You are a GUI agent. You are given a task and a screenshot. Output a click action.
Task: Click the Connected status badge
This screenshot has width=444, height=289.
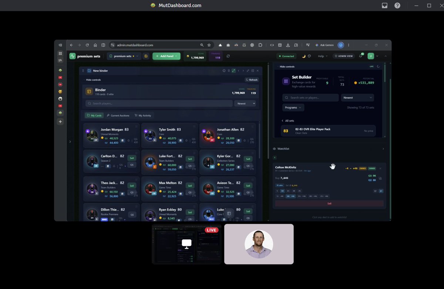(x=286, y=56)
